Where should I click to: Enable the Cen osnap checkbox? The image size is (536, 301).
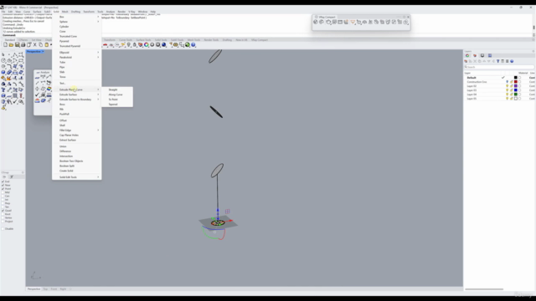(3, 196)
